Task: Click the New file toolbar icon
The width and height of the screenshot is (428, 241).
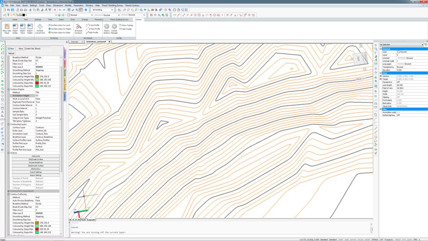Action: 5,10
